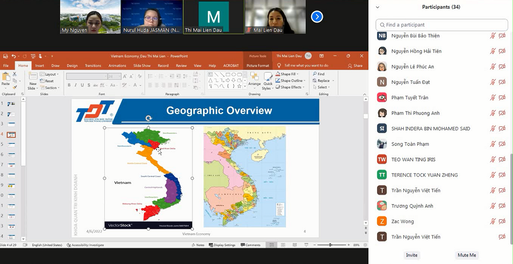Open the Section dropdown
Viewport: 513px width, 264px height.
pos(50,88)
